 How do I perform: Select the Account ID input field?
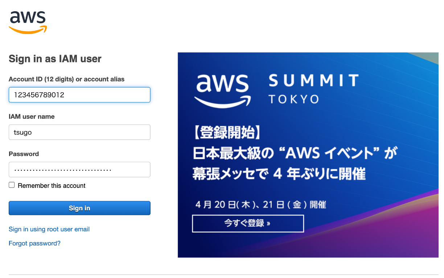click(x=79, y=94)
